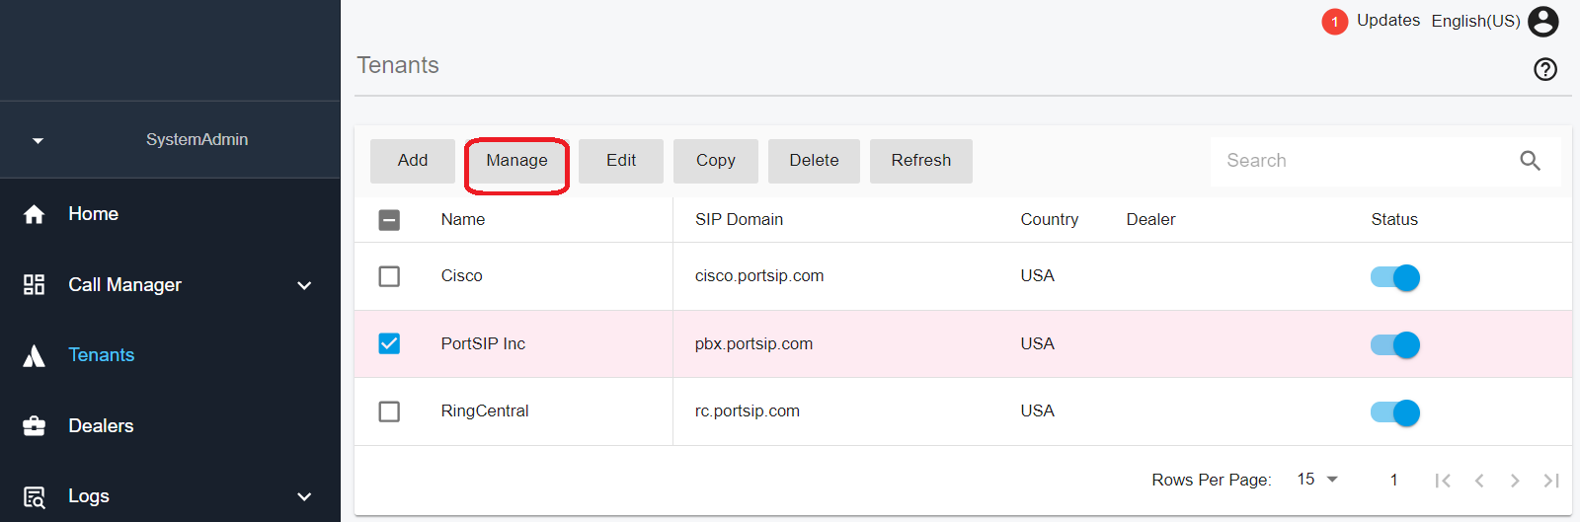Image resolution: width=1580 pixels, height=522 pixels.
Task: Click the Call Manager grid icon
Action: pos(34,285)
